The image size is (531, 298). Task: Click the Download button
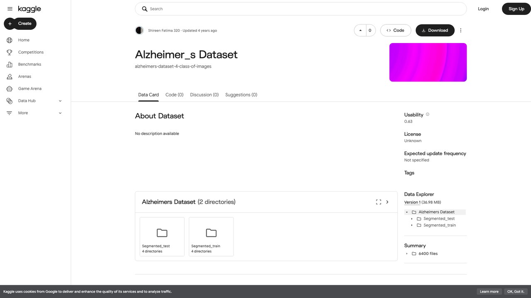(x=435, y=30)
